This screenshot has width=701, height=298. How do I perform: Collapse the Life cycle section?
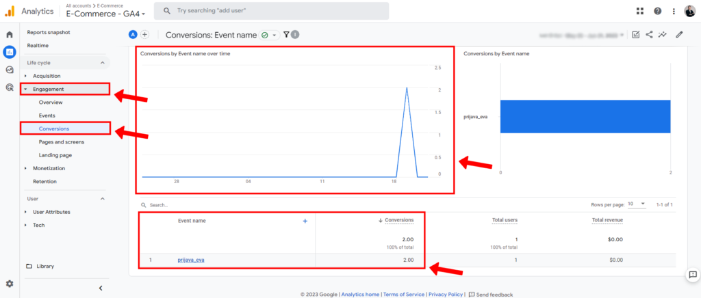(103, 63)
